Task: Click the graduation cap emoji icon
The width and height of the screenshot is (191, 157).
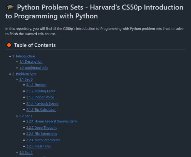Action: [10, 7]
